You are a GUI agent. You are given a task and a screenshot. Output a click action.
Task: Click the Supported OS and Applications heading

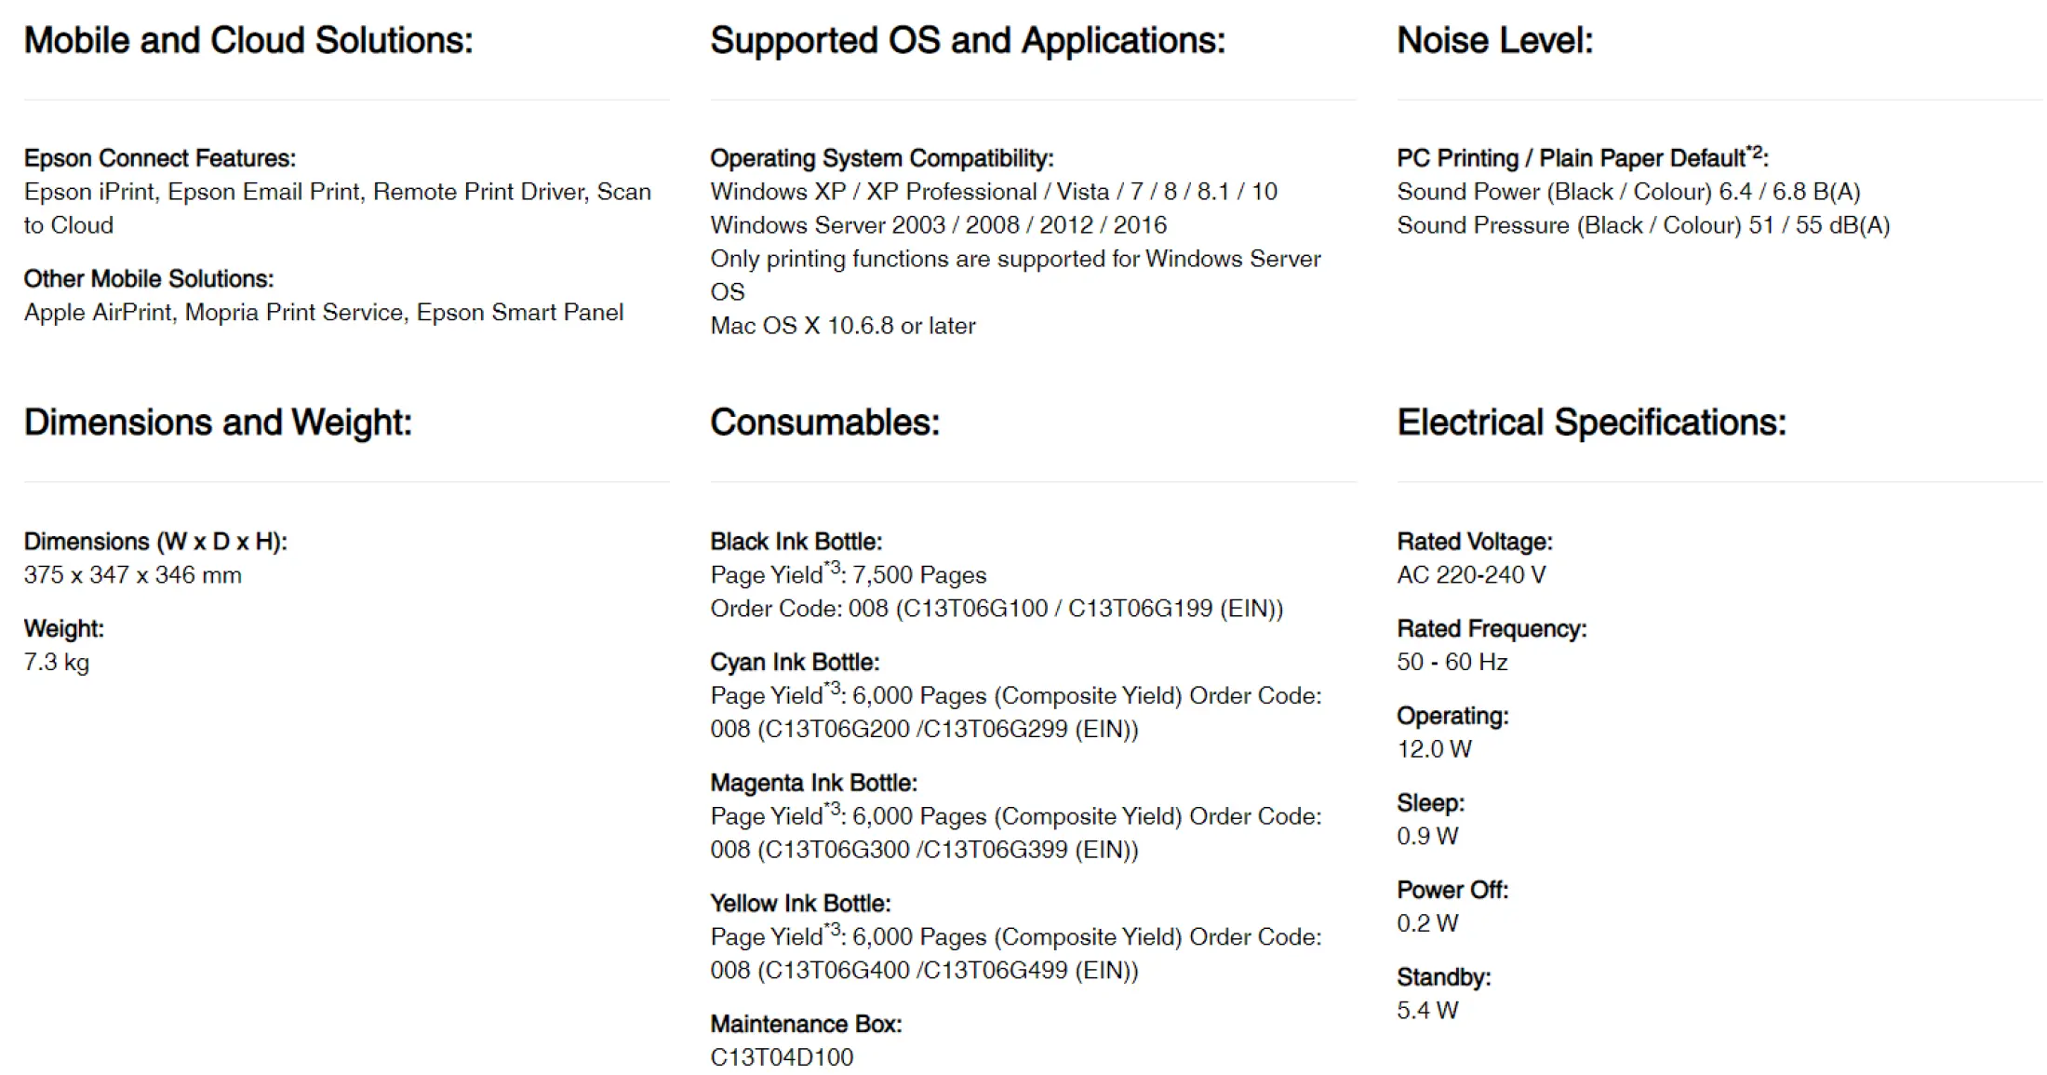(x=968, y=41)
